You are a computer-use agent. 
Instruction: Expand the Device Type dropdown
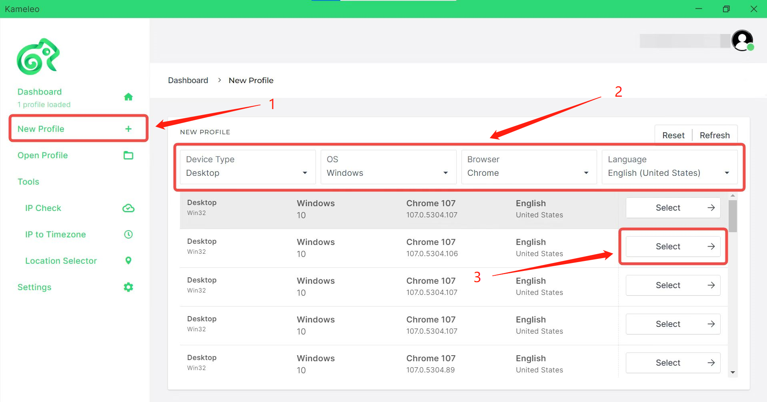pos(248,167)
